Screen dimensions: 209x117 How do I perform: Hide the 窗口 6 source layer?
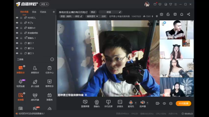(17, 48)
